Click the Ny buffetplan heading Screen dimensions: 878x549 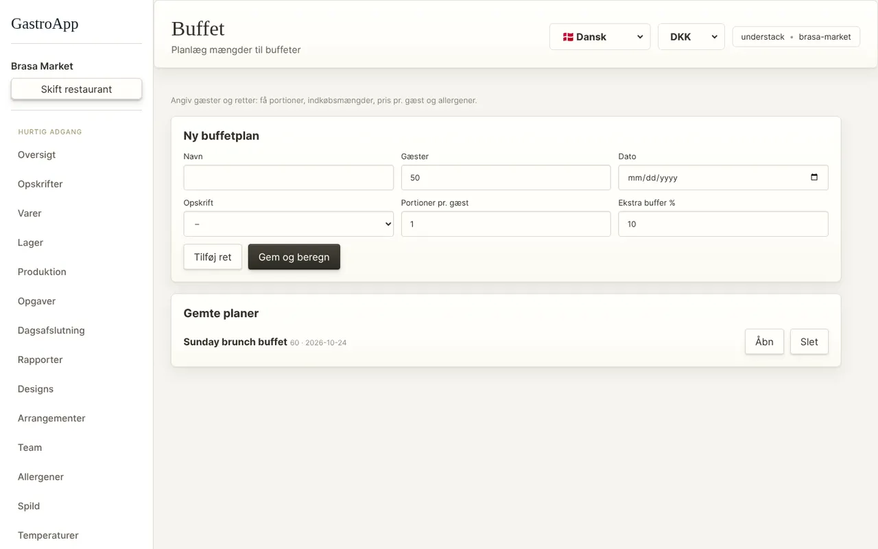pos(221,136)
